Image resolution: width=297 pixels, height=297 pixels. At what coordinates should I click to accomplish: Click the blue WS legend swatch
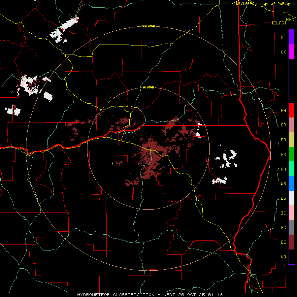point(291,183)
